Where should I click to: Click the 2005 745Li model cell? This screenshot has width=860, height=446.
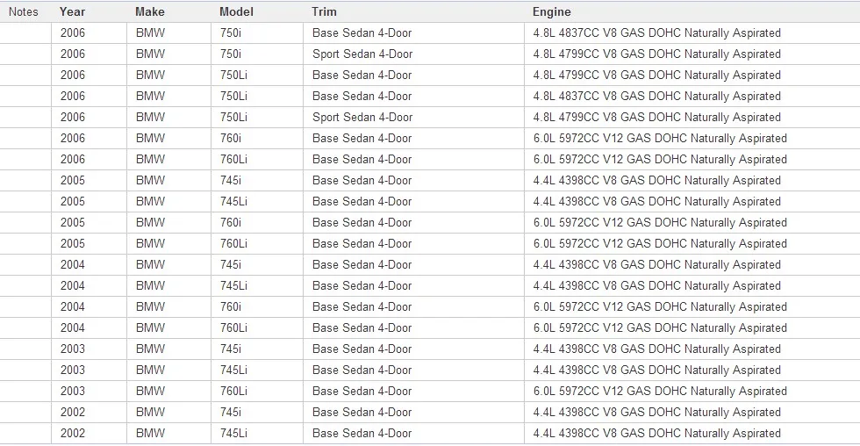pyautogui.click(x=257, y=202)
